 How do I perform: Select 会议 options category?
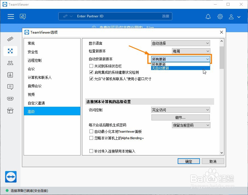click(52, 69)
